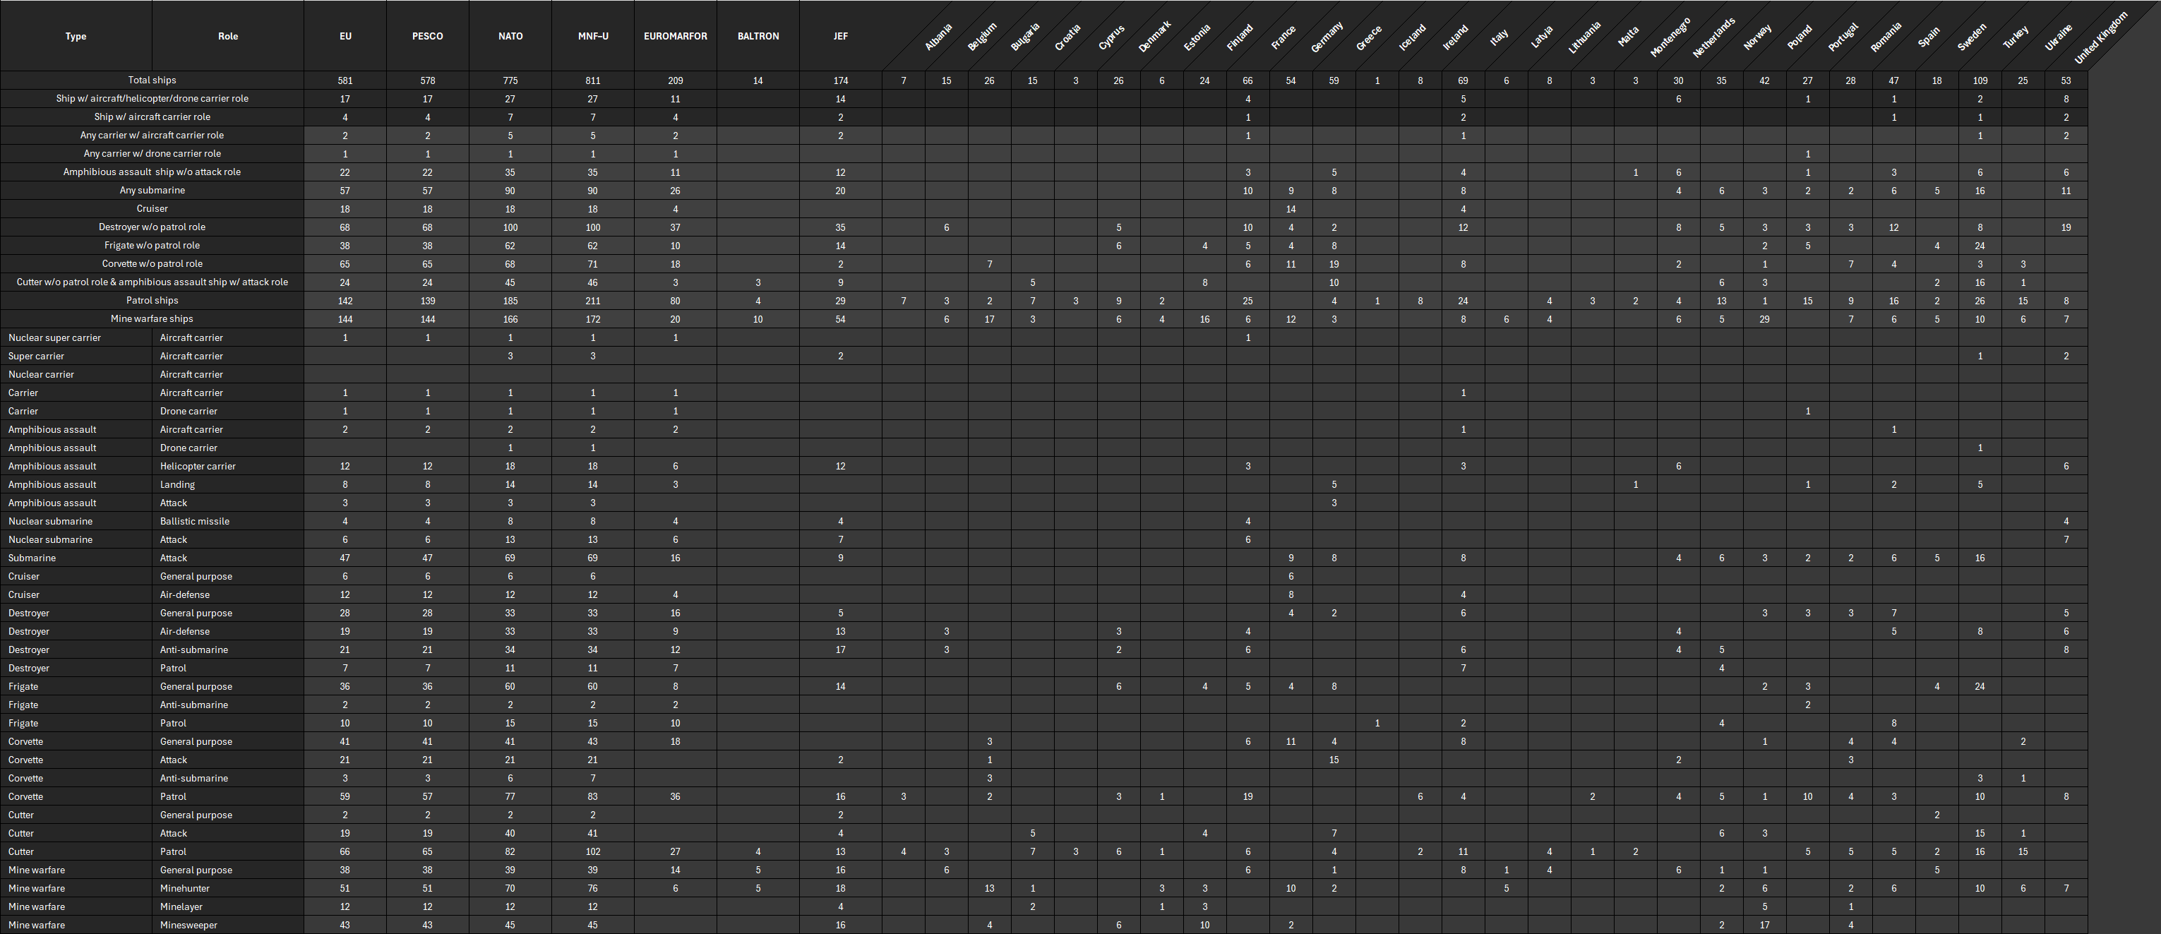Select the MNF-U column header

(592, 36)
